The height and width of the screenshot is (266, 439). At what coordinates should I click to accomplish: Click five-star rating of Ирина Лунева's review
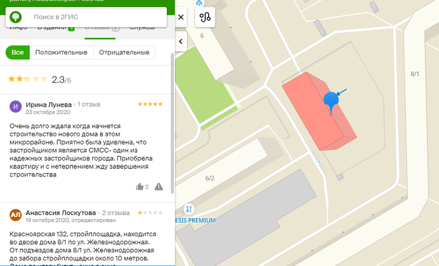150,104
